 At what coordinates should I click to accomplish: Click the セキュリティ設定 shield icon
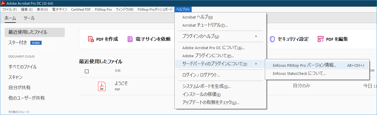pyautogui.click(x=272, y=39)
